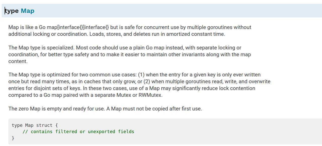Click the blank area of the blue heading bar
The image size is (322, 146).
coord(176,11)
